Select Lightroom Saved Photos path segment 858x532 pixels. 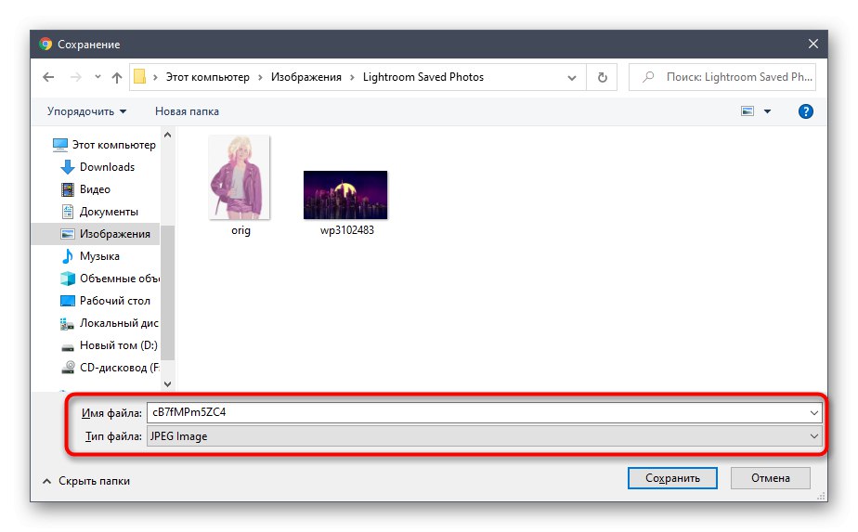[x=423, y=77]
